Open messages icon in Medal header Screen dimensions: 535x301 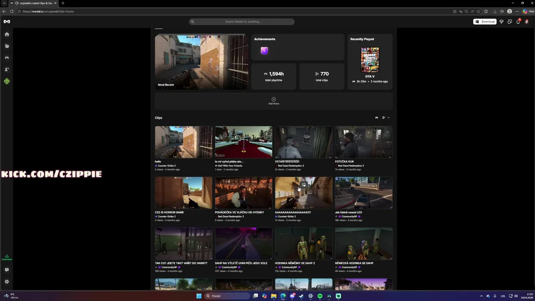[x=510, y=22]
